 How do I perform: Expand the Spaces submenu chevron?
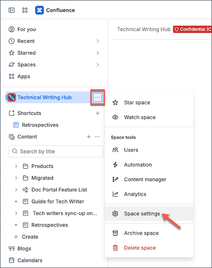(98, 65)
